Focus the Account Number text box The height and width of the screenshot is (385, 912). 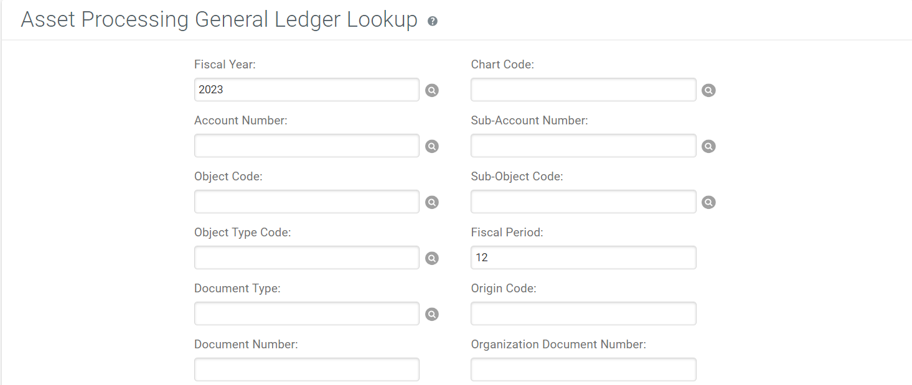pos(307,146)
